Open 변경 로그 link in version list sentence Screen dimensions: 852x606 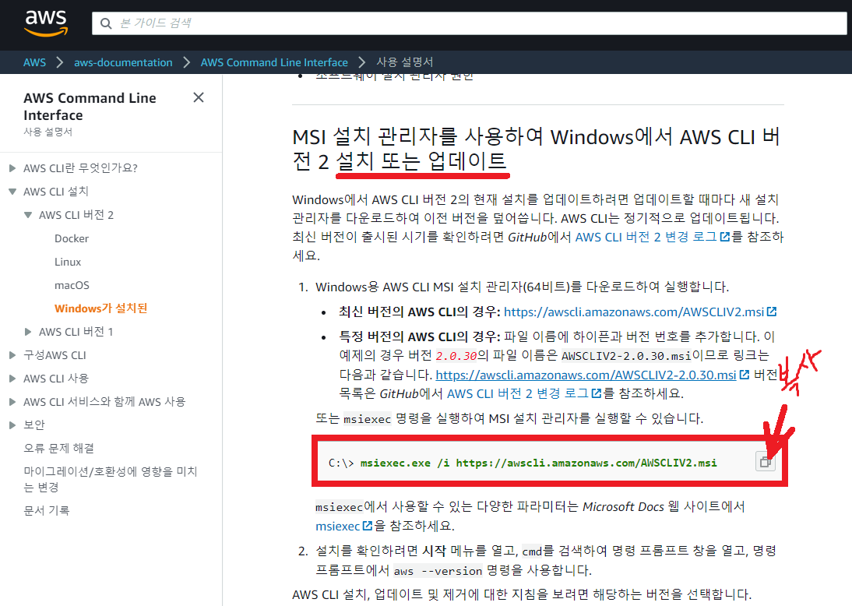click(x=518, y=393)
